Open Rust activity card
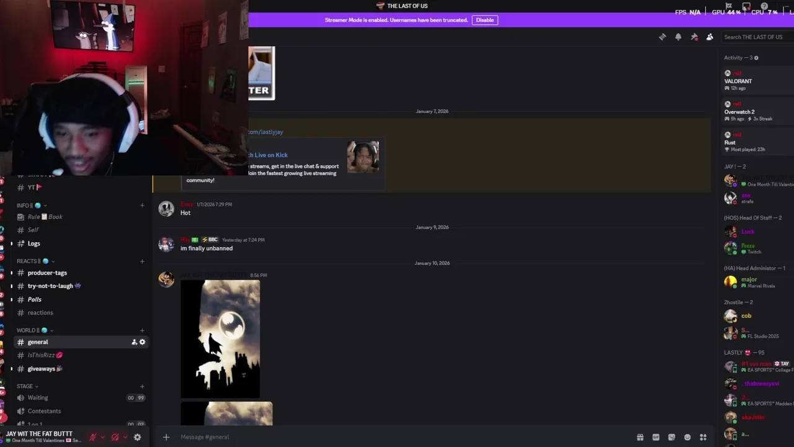 point(757,142)
